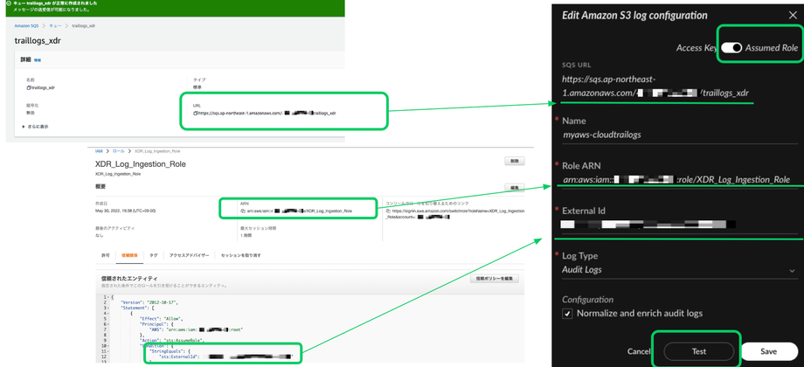Click the 情報 info link beside 詳細

38,60
